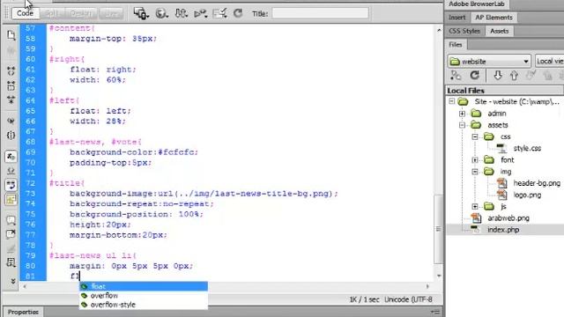The image size is (564, 317).
Task: Select the Files tab
Action: [456, 45]
